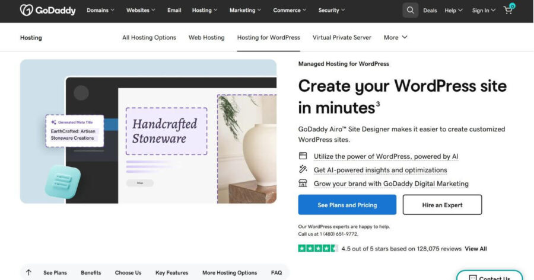Jump to FAQ section
The height and width of the screenshot is (280, 534).
click(x=276, y=272)
